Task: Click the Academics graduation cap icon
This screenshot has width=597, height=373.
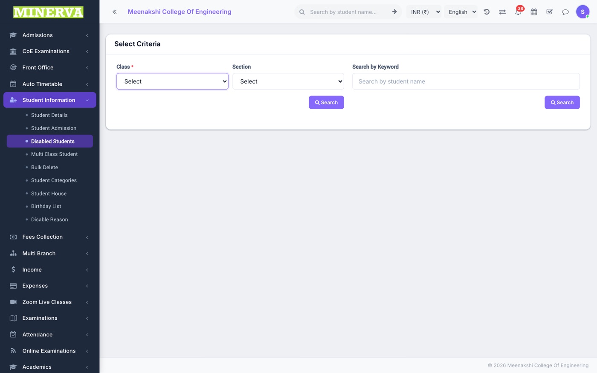Action: tap(13, 367)
